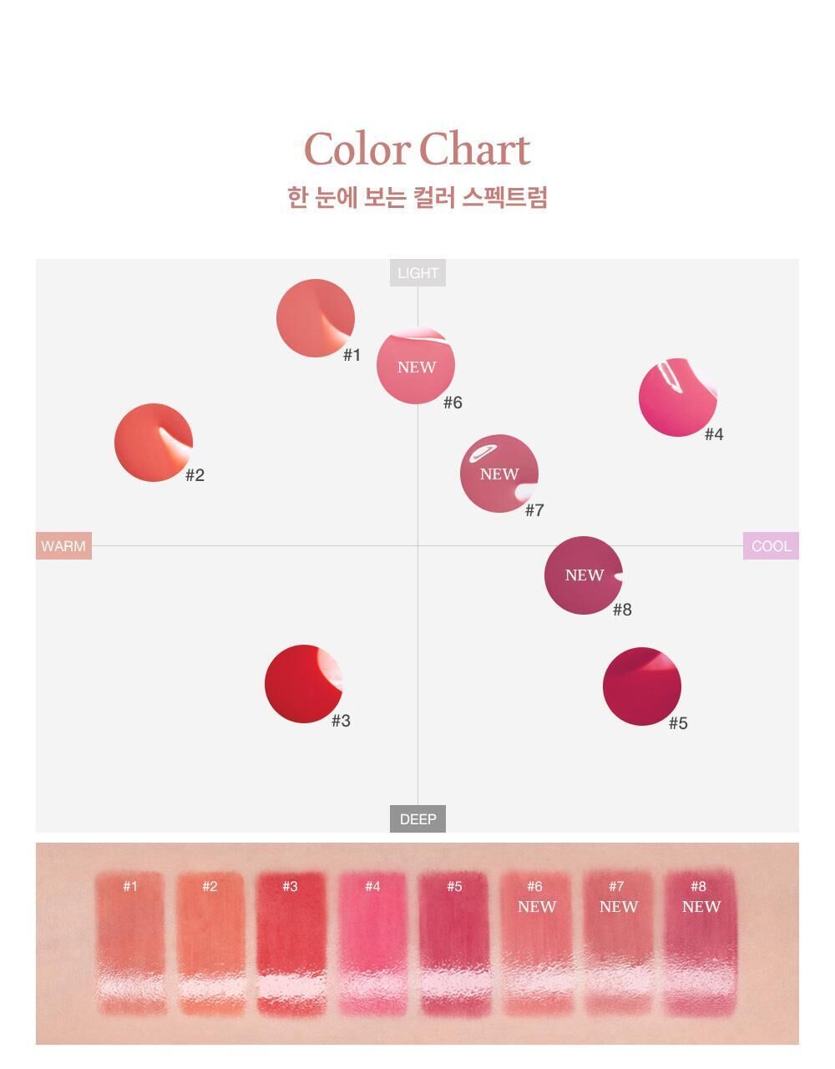Select the #2 orange-coral color circle
Viewport: 835px width, 1069px height.
click(x=154, y=443)
